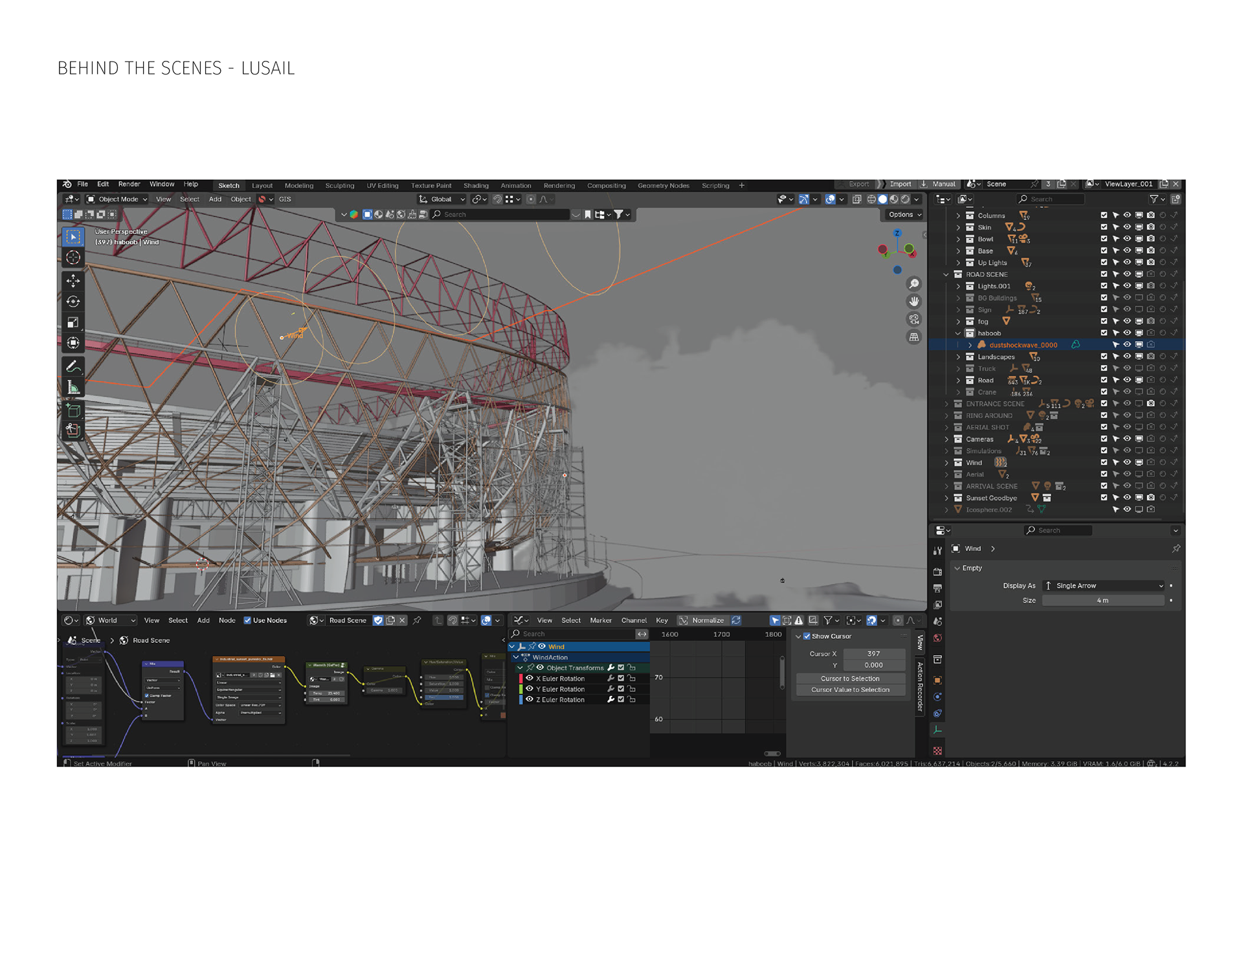The width and height of the screenshot is (1243, 960).
Task: Click the 3D Cursor tool
Action: [x=73, y=258]
